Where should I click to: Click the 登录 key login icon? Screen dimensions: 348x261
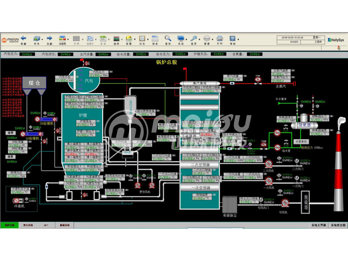click(x=194, y=39)
